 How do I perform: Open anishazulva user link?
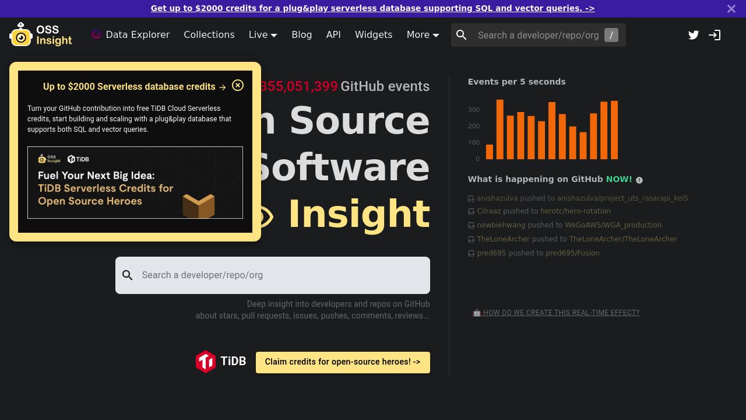(x=497, y=198)
